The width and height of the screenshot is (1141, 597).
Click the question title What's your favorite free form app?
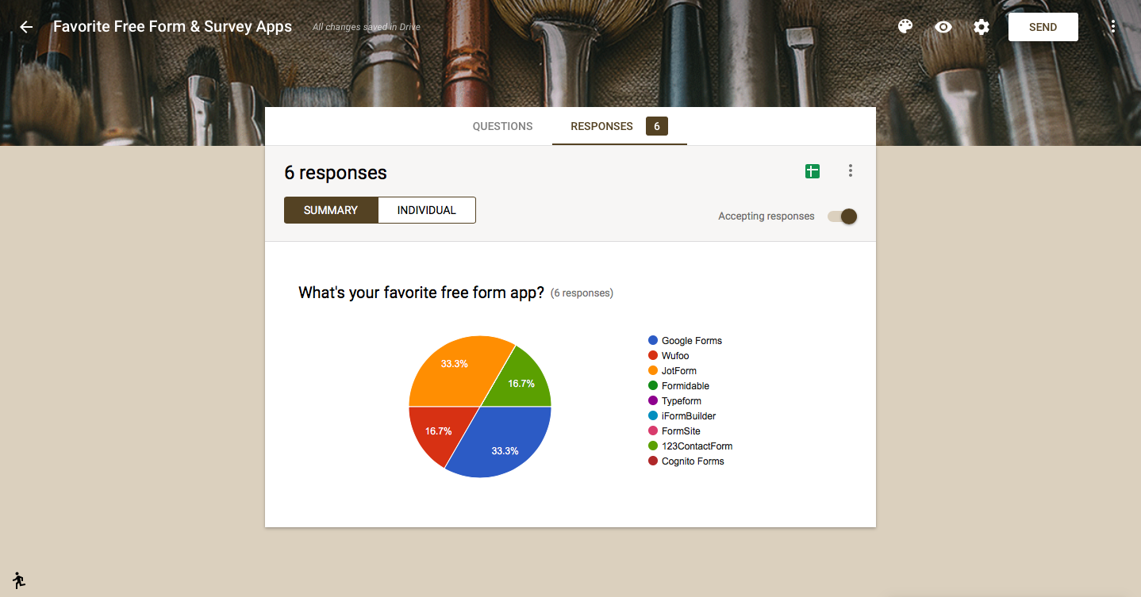[421, 293]
